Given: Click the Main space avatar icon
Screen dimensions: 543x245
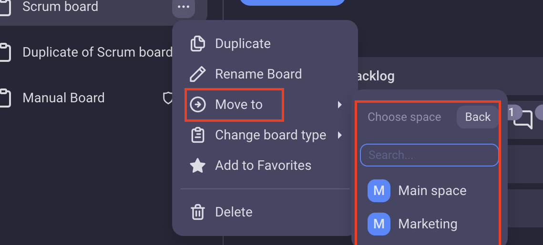Looking at the screenshot, I should tap(379, 191).
